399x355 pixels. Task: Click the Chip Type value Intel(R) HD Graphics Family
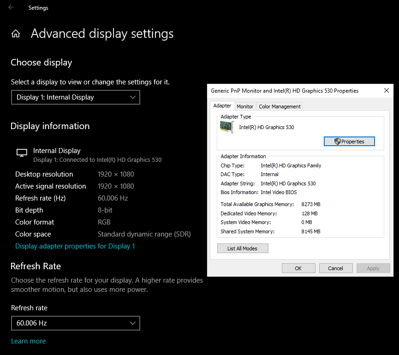(x=291, y=166)
